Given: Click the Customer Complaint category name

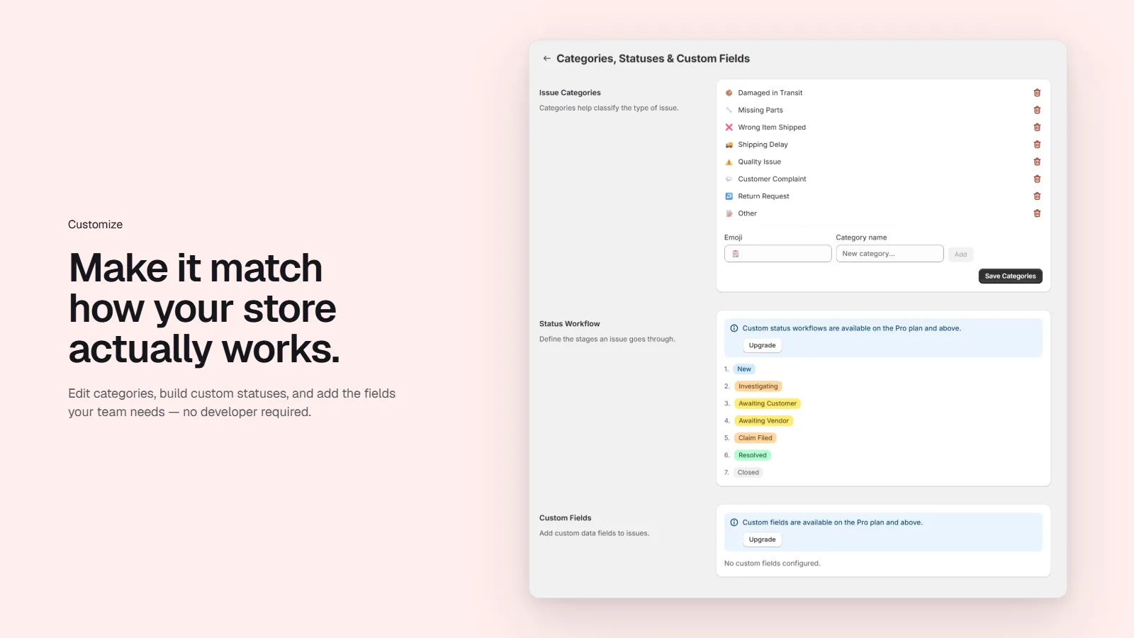Looking at the screenshot, I should (x=772, y=179).
